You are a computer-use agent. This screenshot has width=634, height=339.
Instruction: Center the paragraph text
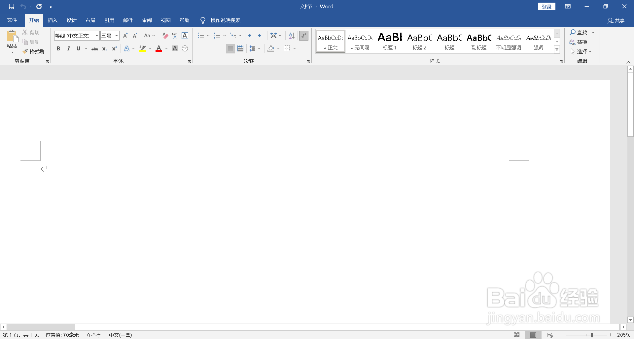210,48
